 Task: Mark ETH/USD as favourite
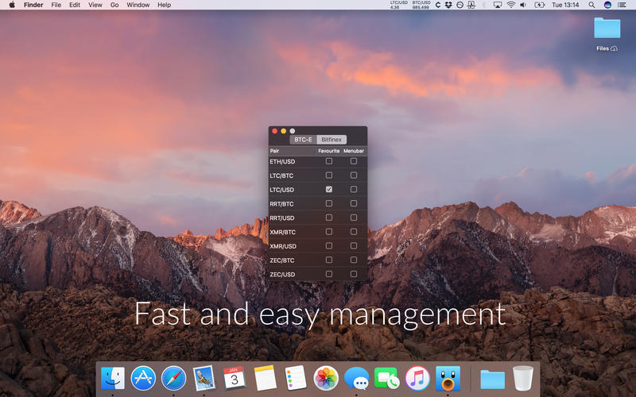click(x=329, y=161)
